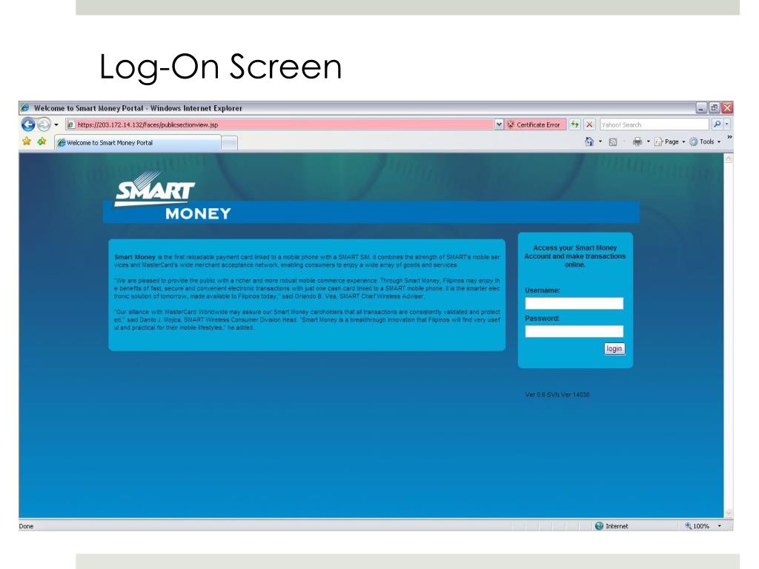Click the search magnifier icon
The image size is (759, 569).
click(x=717, y=124)
